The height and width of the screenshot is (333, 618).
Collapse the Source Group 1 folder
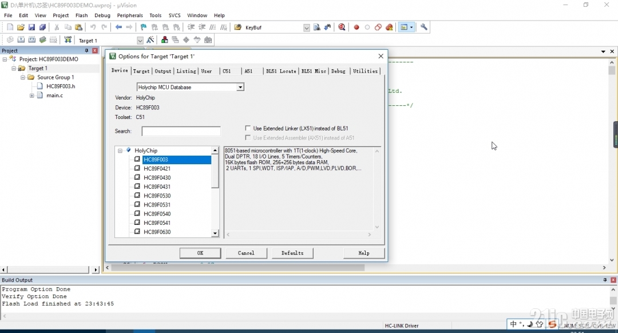click(23, 77)
